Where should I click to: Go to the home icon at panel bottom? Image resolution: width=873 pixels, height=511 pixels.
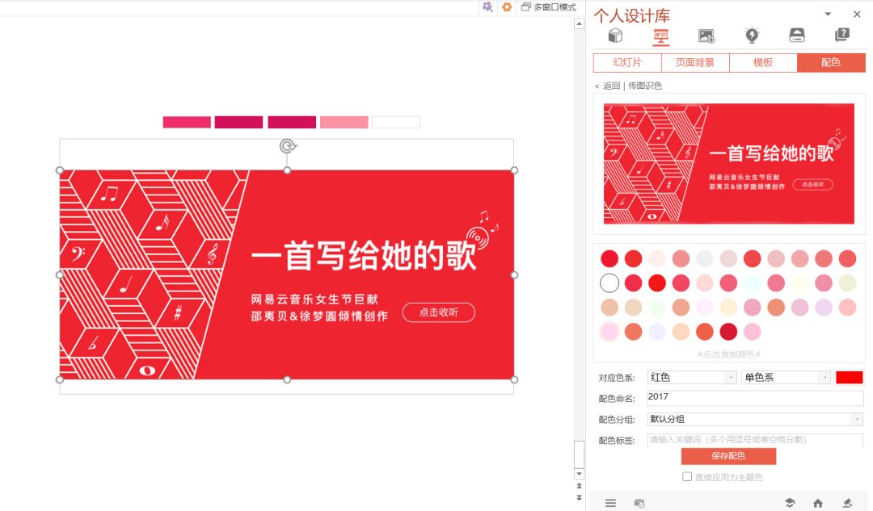pos(818,503)
